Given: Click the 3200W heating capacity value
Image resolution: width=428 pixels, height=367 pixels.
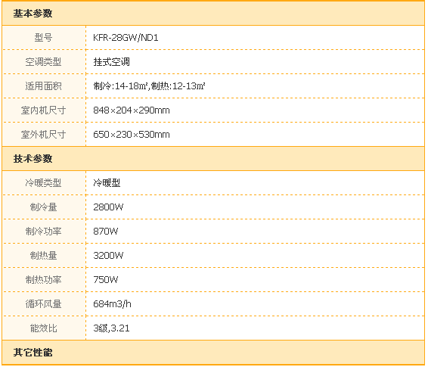Looking at the screenshot, I should coord(108,256).
